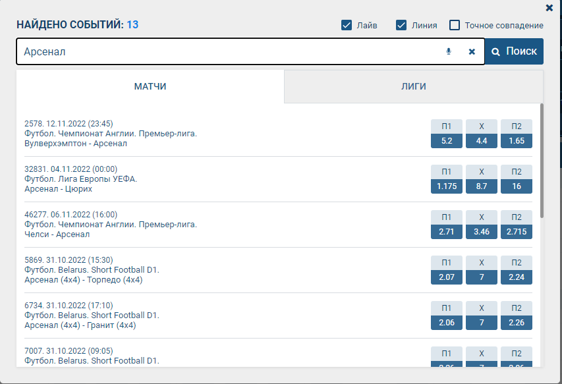Enable the Точное совпадение checkbox
Screen dimensions: 562x384
point(455,25)
